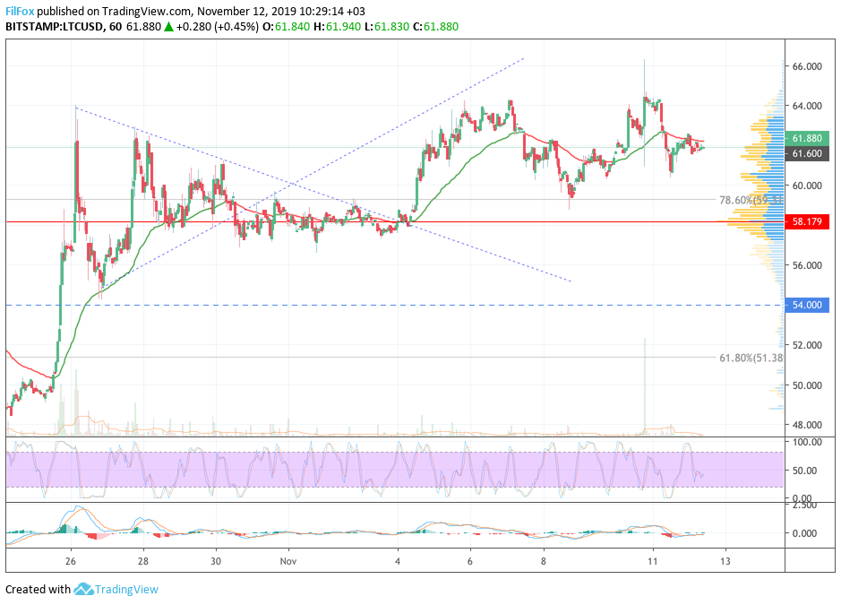Click the 4 date on time axis
The height and width of the screenshot is (605, 841).
click(x=398, y=561)
